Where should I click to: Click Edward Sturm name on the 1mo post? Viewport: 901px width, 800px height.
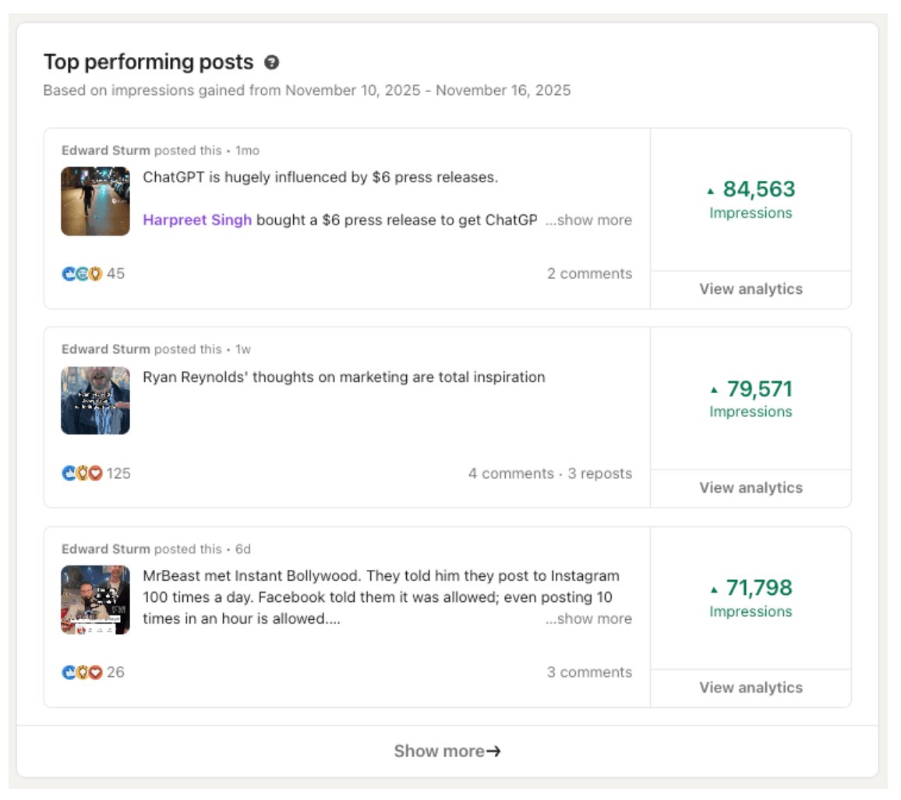point(106,150)
